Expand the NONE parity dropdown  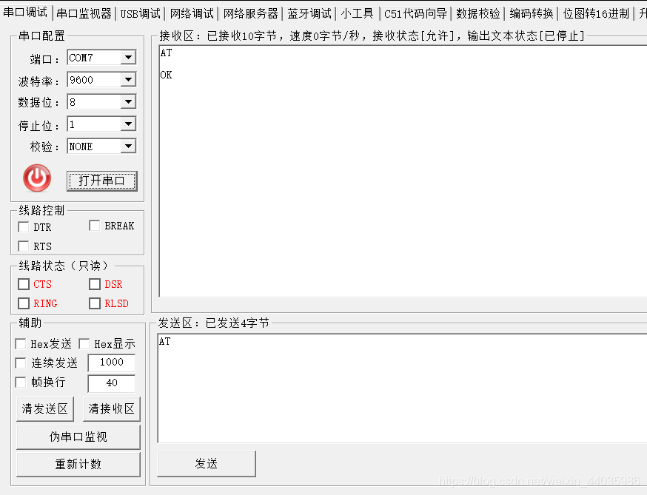(128, 147)
